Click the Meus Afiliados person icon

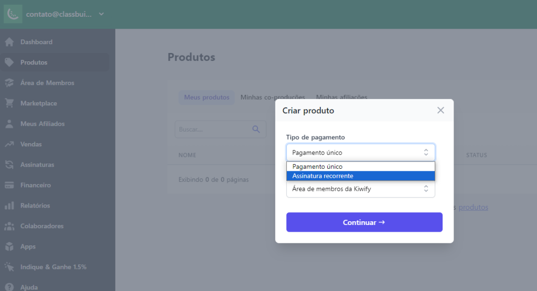click(x=9, y=124)
